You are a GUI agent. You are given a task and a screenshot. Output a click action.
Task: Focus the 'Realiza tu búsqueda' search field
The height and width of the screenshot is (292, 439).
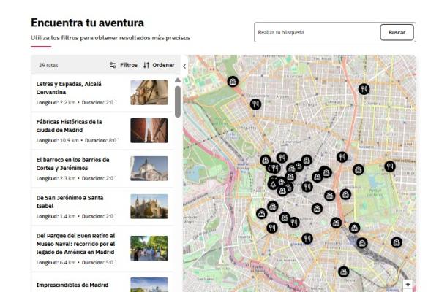317,32
